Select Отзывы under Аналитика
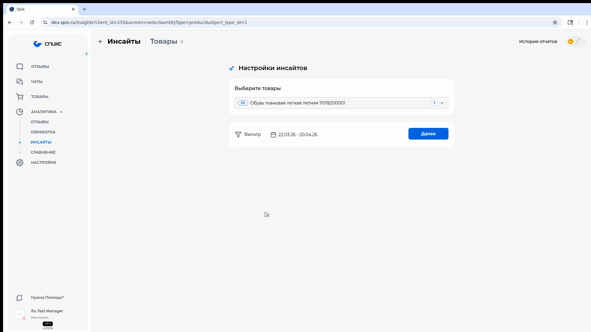 40,122
